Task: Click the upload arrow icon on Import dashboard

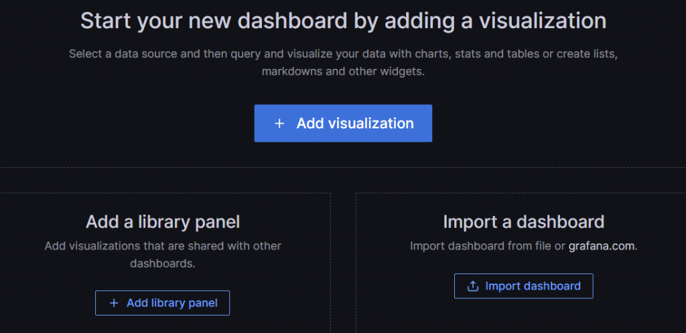Action: pos(473,286)
